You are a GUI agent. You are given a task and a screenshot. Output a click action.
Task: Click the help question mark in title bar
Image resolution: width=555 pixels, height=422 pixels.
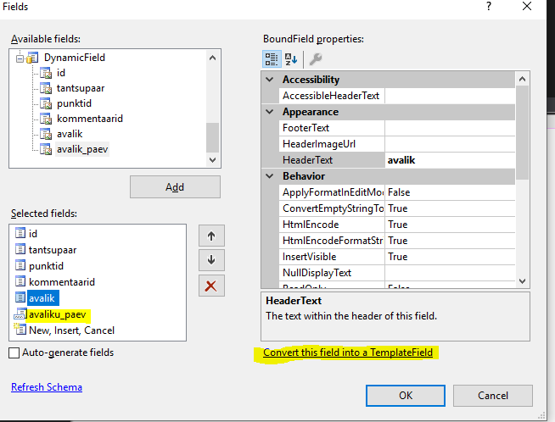coord(488,7)
